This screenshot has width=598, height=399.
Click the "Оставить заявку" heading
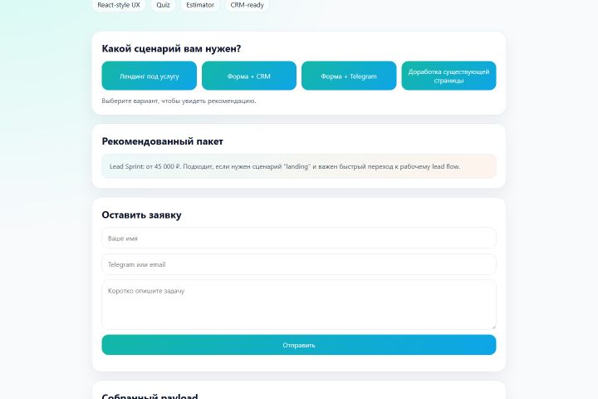coord(141,214)
